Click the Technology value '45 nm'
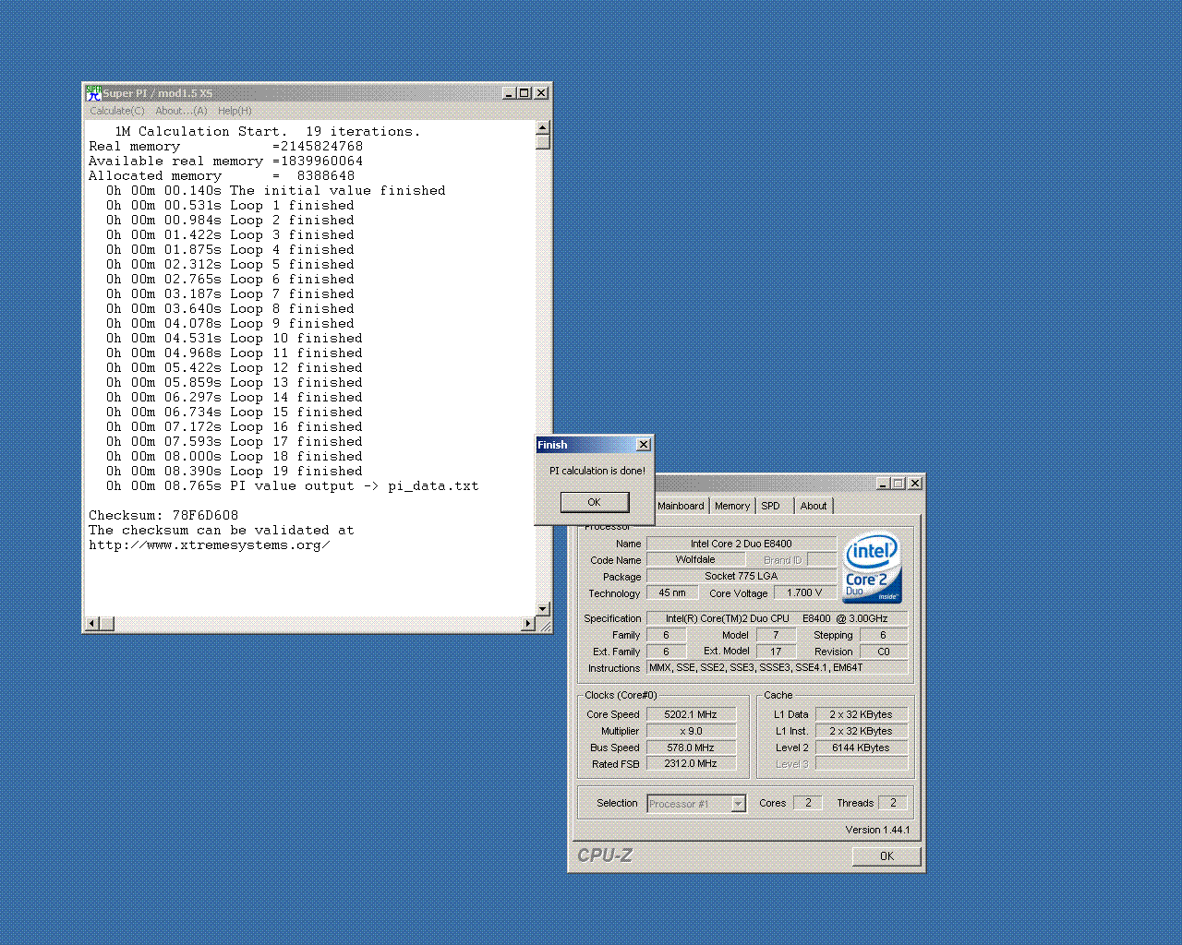1182x945 pixels. pyautogui.click(x=672, y=592)
